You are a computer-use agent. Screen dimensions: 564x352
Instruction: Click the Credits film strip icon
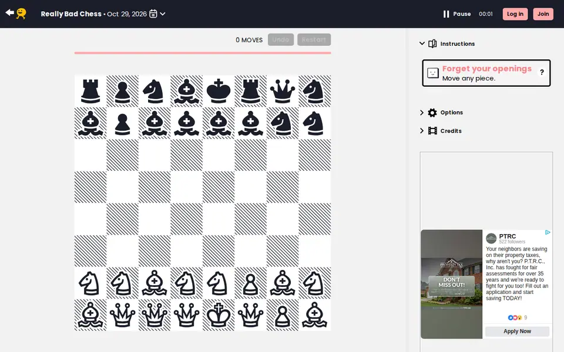[x=432, y=131]
